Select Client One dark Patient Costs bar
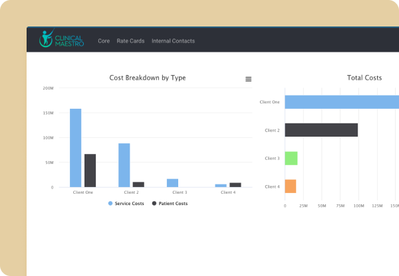This screenshot has width=399, height=276. click(90, 171)
